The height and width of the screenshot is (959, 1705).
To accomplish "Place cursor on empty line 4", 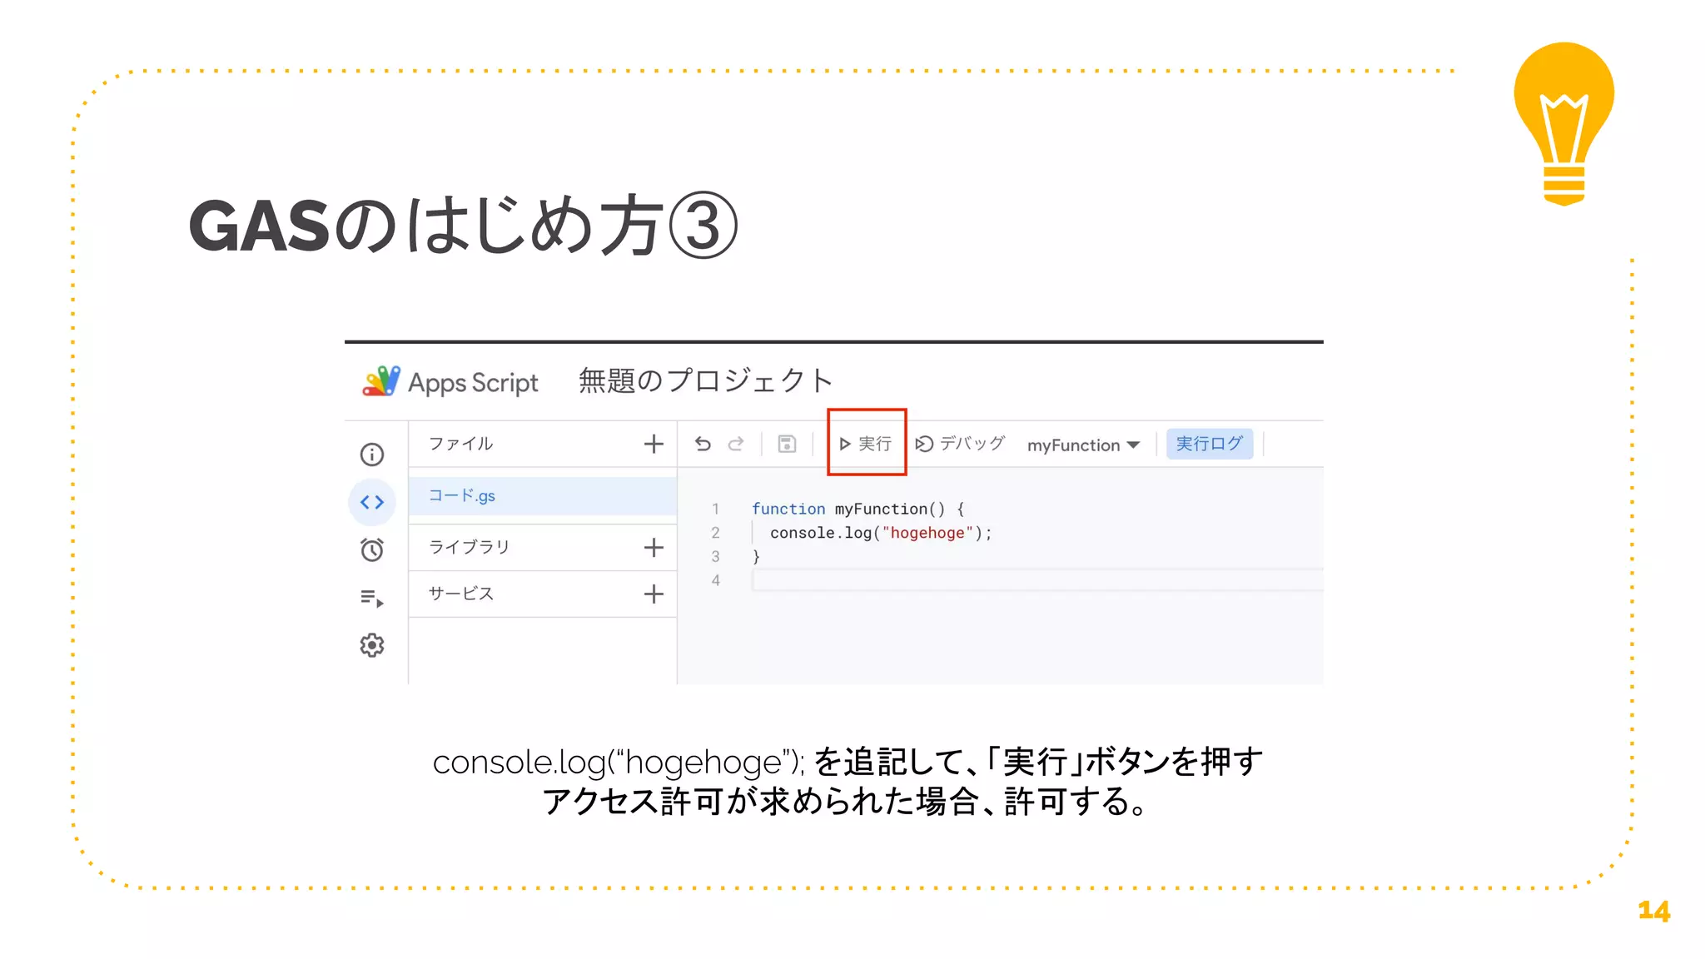I will pyautogui.click(x=1036, y=580).
